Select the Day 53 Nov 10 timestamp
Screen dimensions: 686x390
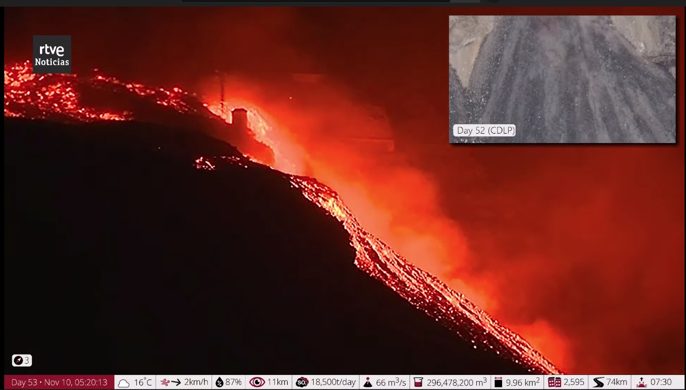coord(59,382)
